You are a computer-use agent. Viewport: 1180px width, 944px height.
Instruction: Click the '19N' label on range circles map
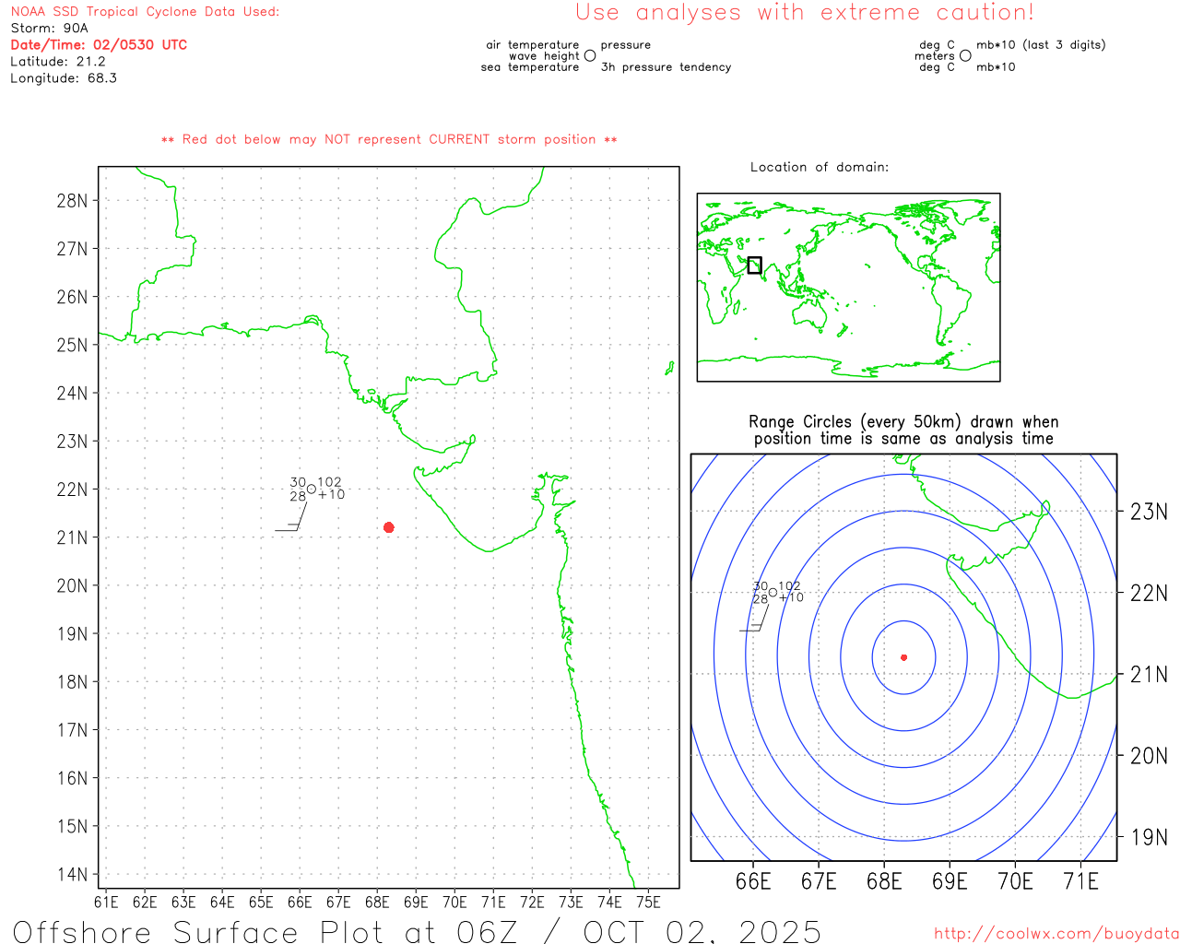tap(1149, 837)
